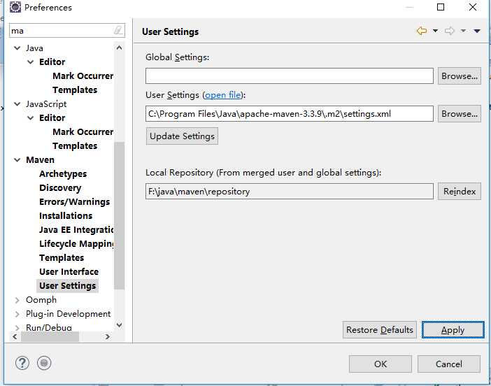Viewport: 491px width, 386px height.
Task: Click the Reindex button
Action: pos(460,192)
